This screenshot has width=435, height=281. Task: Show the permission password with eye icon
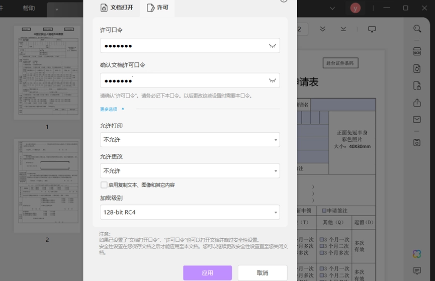click(x=273, y=46)
